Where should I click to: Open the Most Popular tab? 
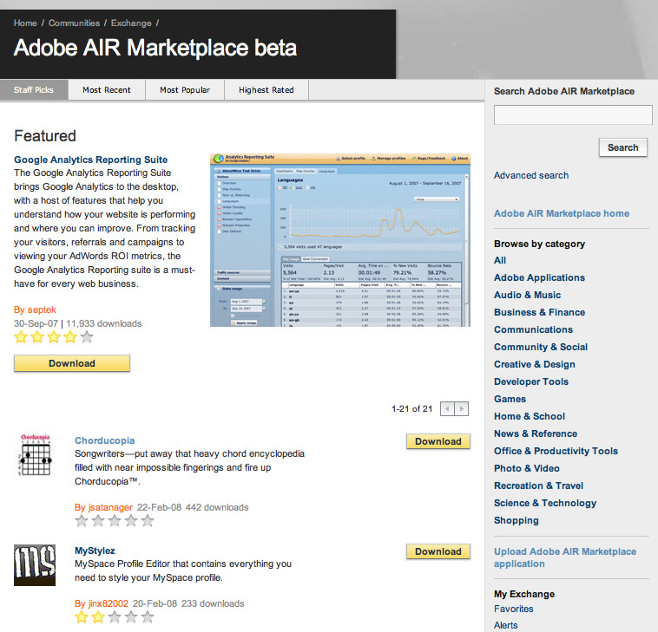[185, 89]
